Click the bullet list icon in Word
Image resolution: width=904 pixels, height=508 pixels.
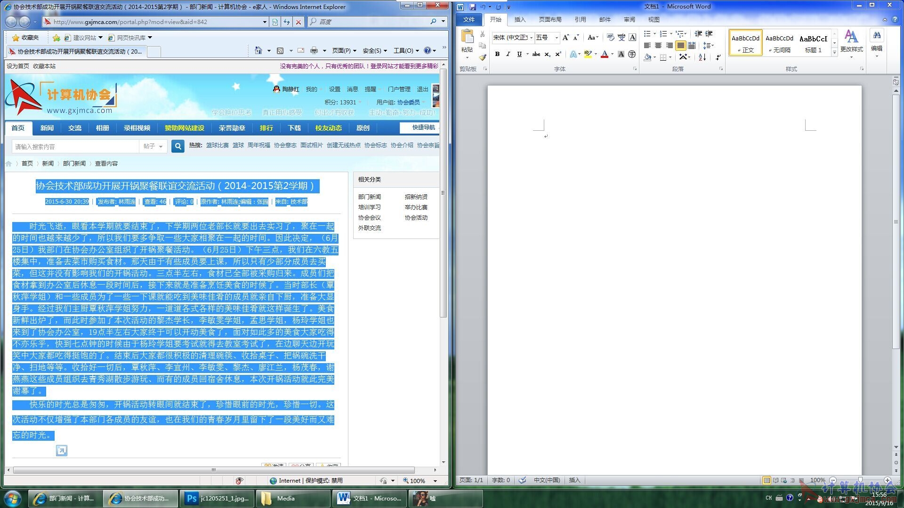(x=647, y=34)
